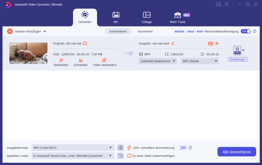Check Zu einer Datei zusammenfügen
This screenshot has width=262, height=165.
point(129,156)
